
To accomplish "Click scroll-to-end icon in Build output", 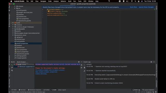I will pyautogui.click(x=81, y=67).
